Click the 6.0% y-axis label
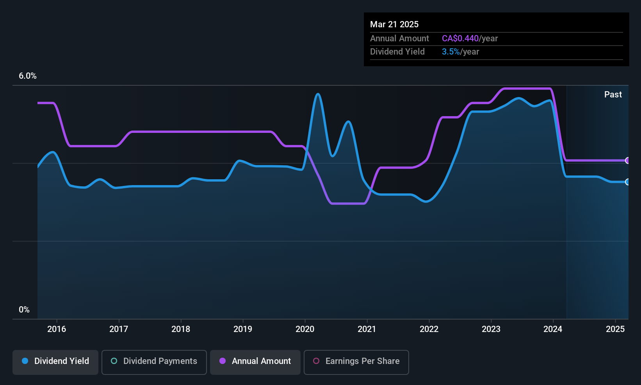 [28, 76]
